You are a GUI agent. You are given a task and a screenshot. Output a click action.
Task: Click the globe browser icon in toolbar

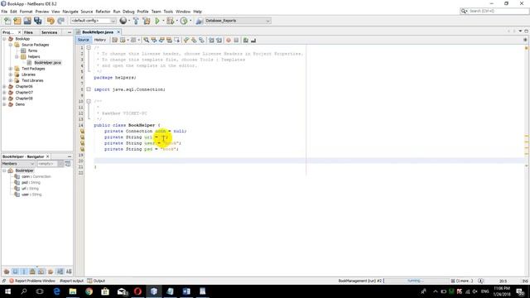pos(123,21)
